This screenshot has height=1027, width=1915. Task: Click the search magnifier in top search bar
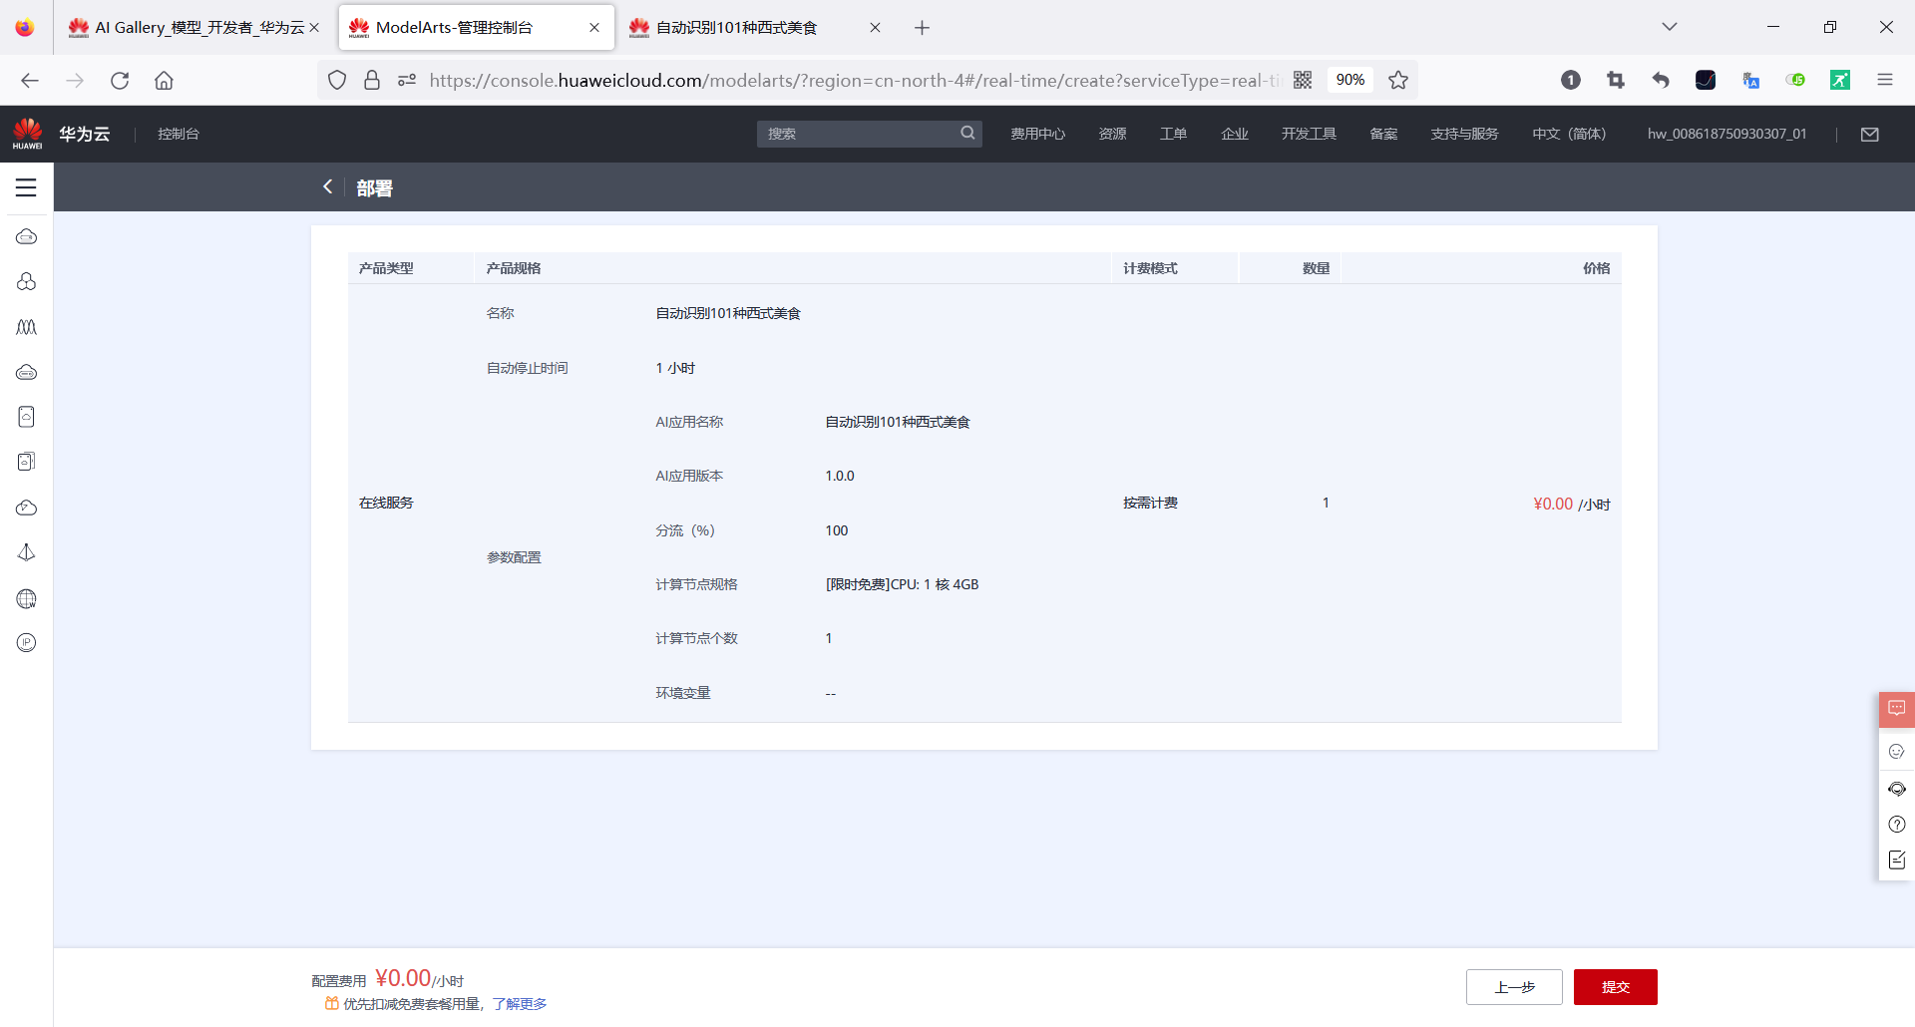(x=966, y=133)
